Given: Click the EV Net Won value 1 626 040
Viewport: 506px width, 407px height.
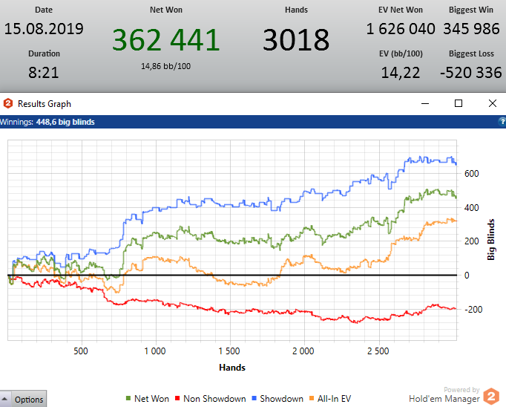Looking at the screenshot, I should 401,29.
